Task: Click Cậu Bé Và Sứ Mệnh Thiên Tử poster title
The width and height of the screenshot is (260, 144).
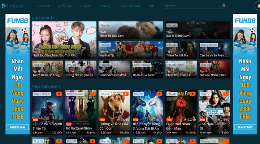Action: 47,126
